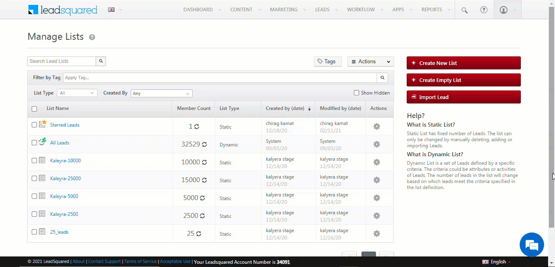Image resolution: width=555 pixels, height=267 pixels.
Task: Refresh member count for All Leads
Action: coord(204,144)
